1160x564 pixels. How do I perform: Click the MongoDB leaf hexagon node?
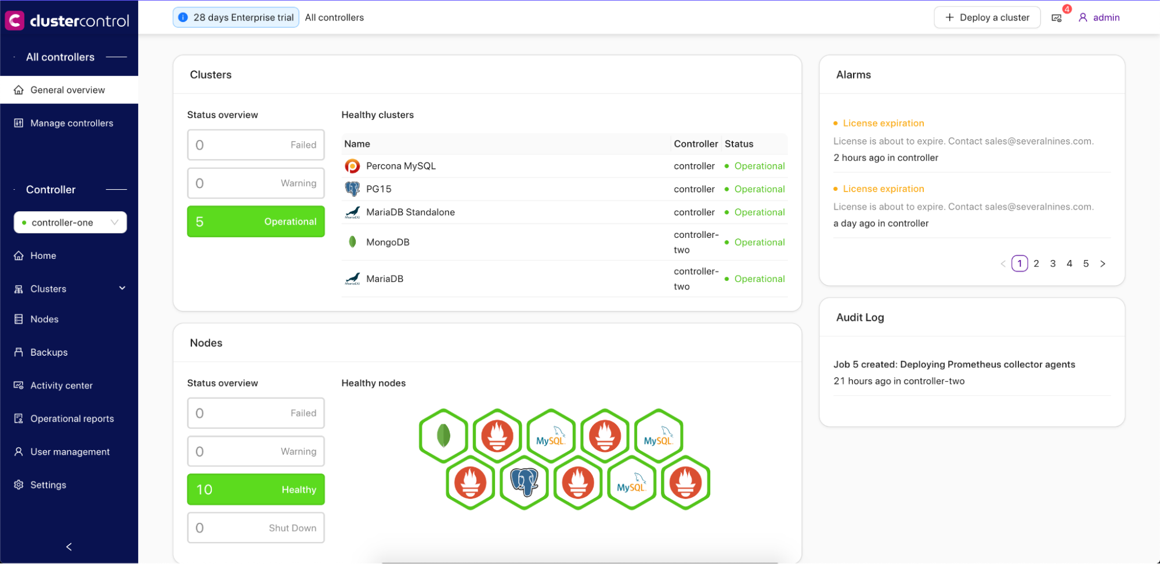[443, 436]
